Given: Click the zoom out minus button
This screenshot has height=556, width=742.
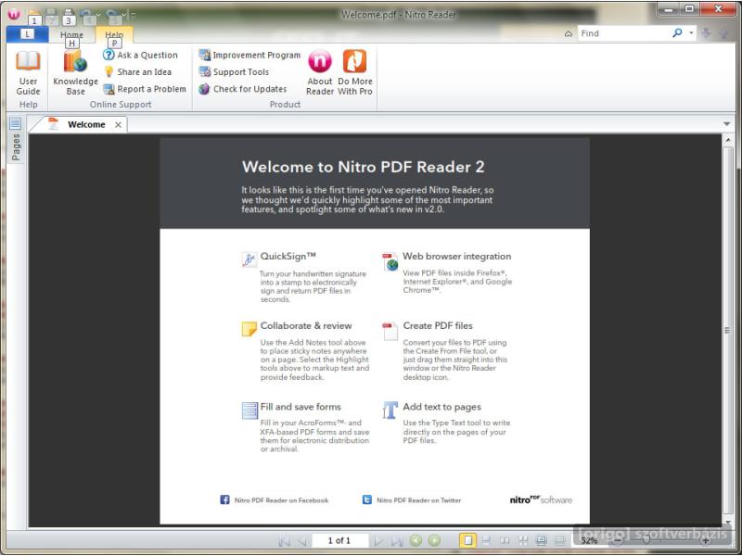Looking at the screenshot, I should click(x=619, y=540).
